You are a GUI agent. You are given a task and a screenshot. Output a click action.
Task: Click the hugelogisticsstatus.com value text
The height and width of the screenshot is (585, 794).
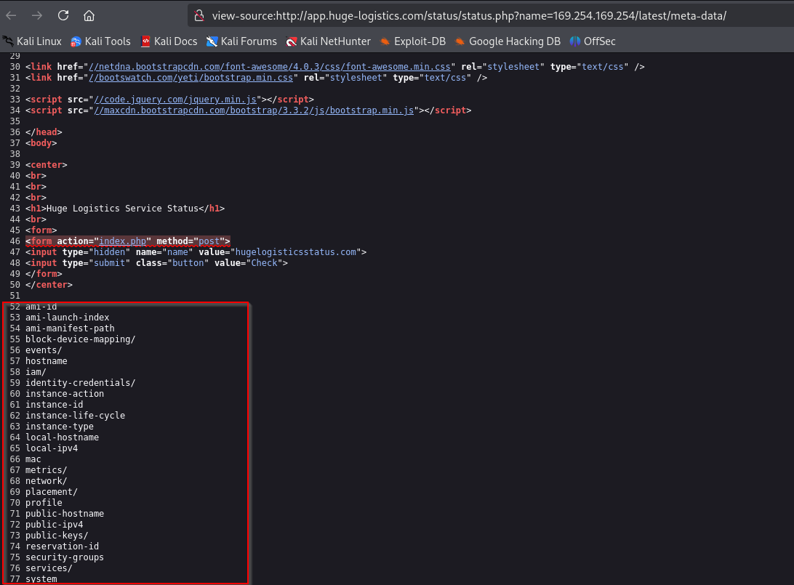point(296,252)
